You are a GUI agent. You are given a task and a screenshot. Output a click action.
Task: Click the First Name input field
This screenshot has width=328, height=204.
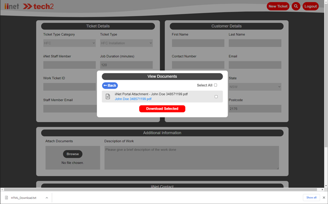198,43
